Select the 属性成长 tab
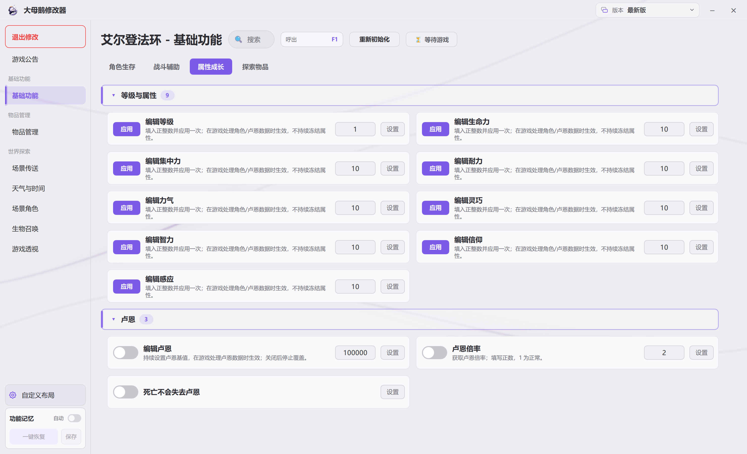 (x=211, y=67)
